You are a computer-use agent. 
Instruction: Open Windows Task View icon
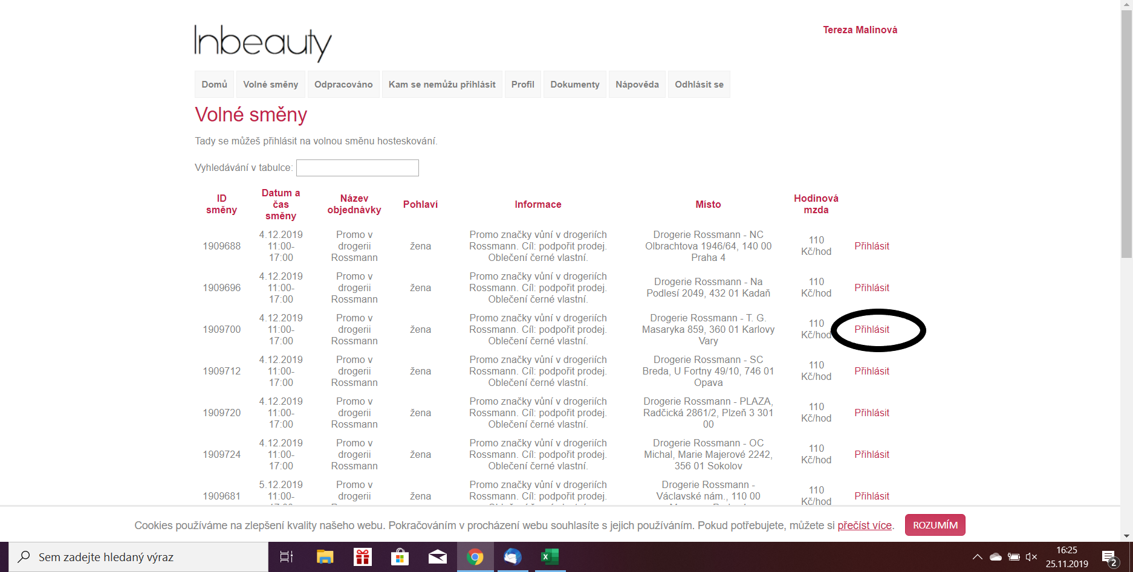tap(287, 557)
